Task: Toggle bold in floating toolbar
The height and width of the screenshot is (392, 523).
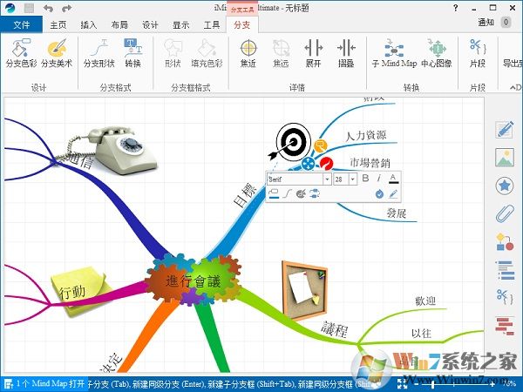Action: point(365,179)
